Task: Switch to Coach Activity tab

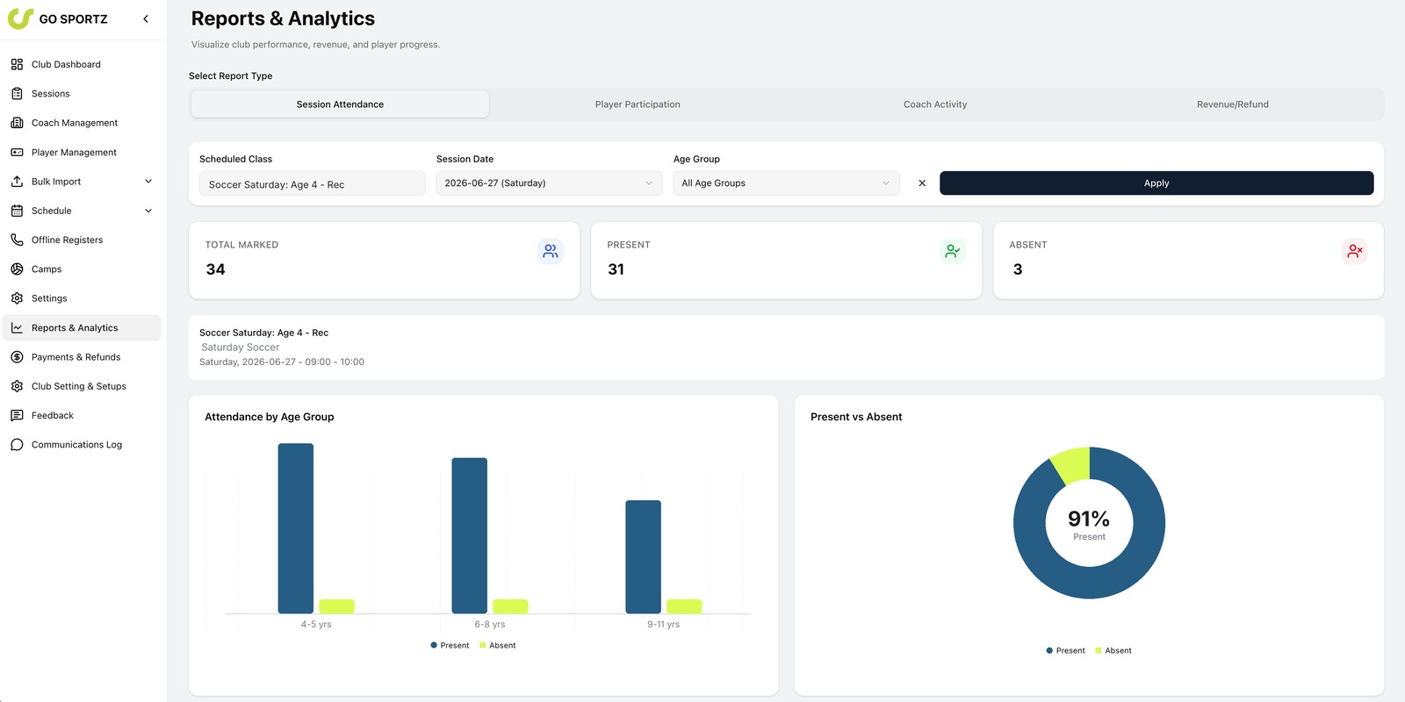Action: tap(935, 104)
